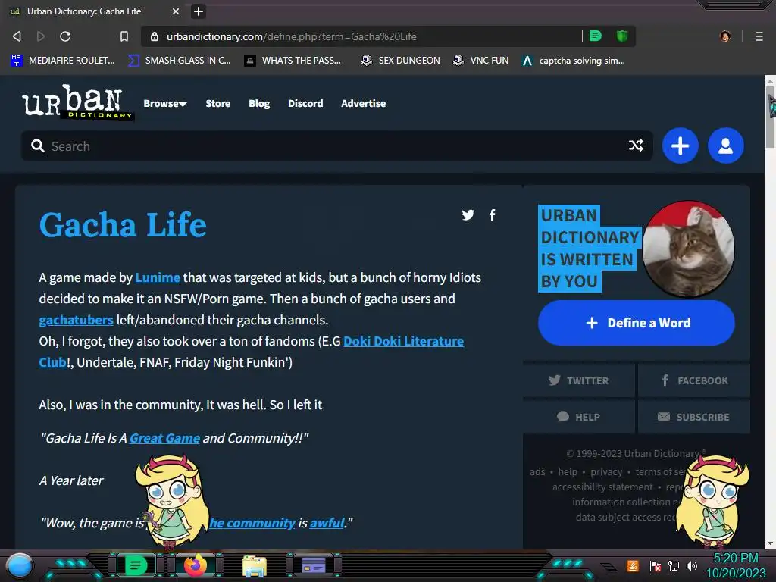776x582 pixels.
Task: Click the Define a Word button
Action: click(637, 323)
